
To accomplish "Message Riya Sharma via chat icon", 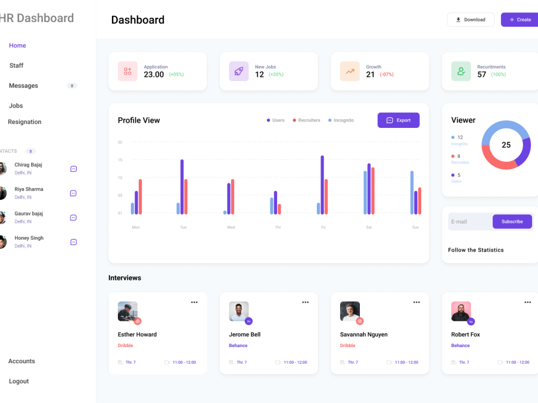I will tap(73, 193).
